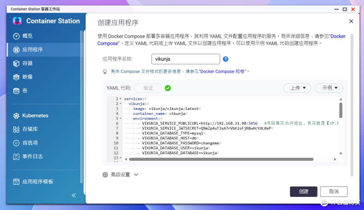The width and height of the screenshot is (364, 210).
Task: Click the 创建 button
Action: pos(303,192)
